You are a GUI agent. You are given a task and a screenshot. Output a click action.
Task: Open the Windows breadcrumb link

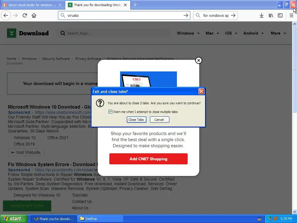(x=29, y=59)
